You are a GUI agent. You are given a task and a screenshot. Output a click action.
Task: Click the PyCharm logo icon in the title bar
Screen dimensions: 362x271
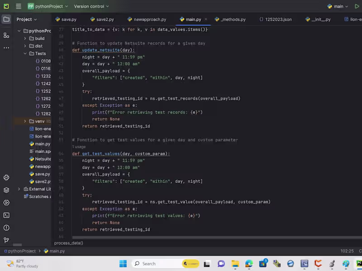(x=6, y=6)
